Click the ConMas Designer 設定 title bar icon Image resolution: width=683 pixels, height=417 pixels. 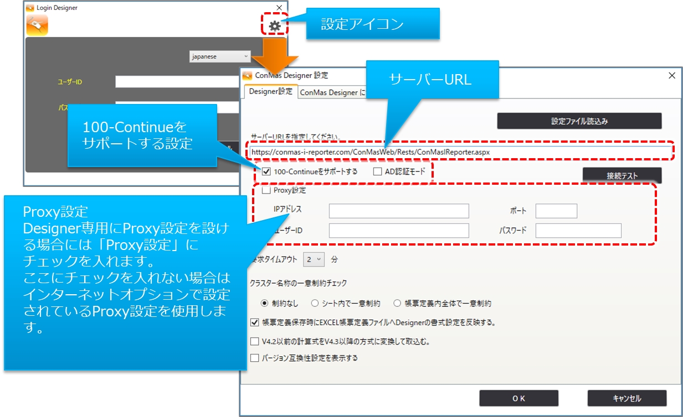point(247,75)
